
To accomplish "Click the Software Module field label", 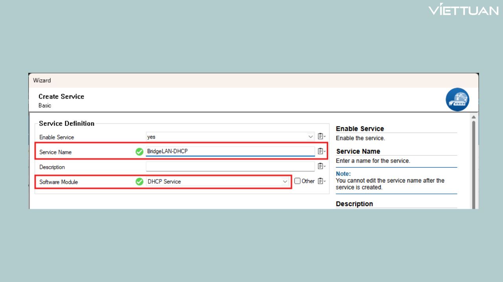I will coord(59,182).
